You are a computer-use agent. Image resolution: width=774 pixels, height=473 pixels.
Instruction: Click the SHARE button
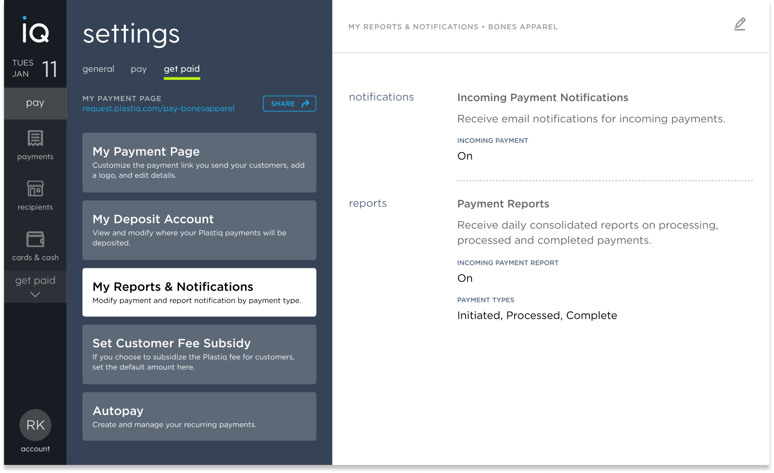point(289,104)
